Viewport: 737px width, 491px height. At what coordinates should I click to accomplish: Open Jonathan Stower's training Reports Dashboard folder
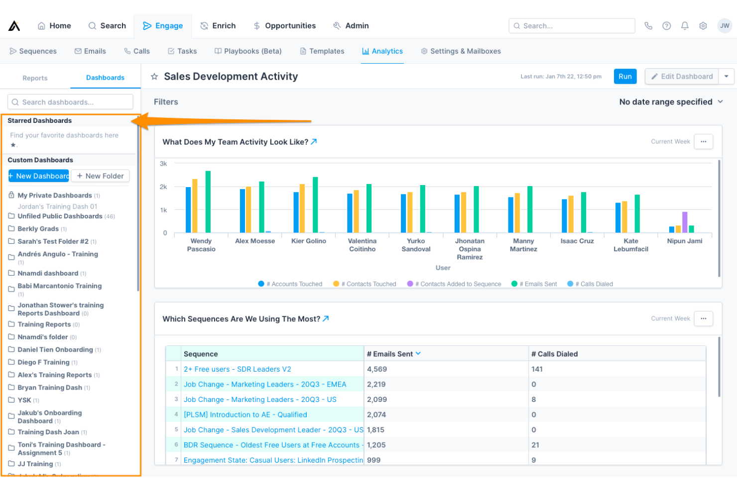click(56, 309)
